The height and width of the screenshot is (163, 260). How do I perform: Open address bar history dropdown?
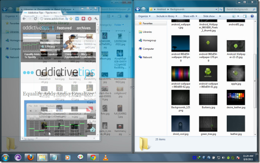tap(216, 9)
